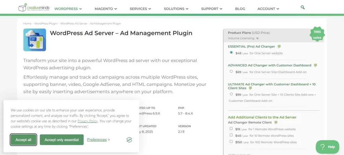344x155 pixels.
Task: Click the ESSENTIAL (Pro) Ad Changer title
Action: tap(251, 47)
